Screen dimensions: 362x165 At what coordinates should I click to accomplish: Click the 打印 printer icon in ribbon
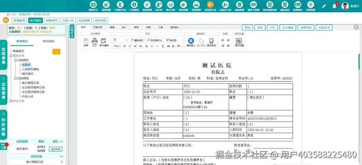click(x=95, y=41)
